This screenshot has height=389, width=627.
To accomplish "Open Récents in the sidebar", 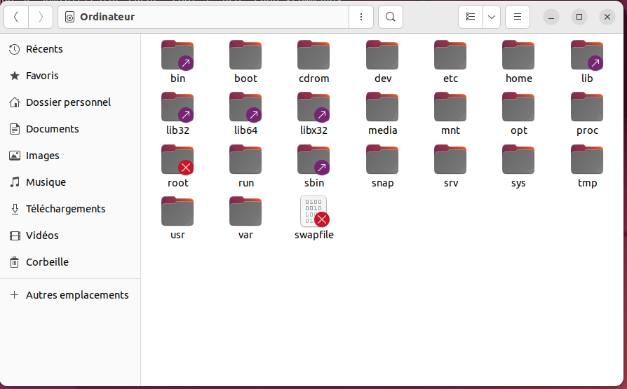I will [x=44, y=49].
